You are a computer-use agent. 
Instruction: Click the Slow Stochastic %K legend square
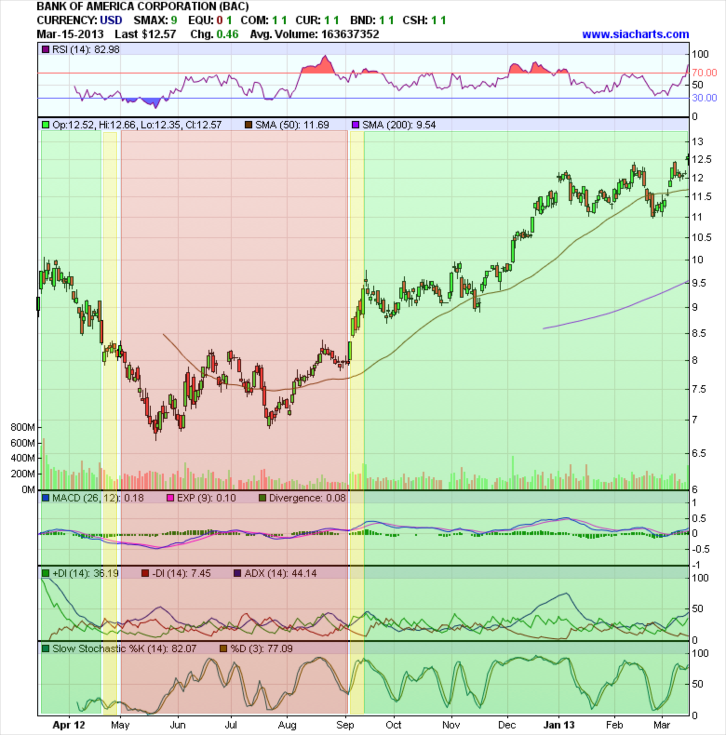coord(46,648)
